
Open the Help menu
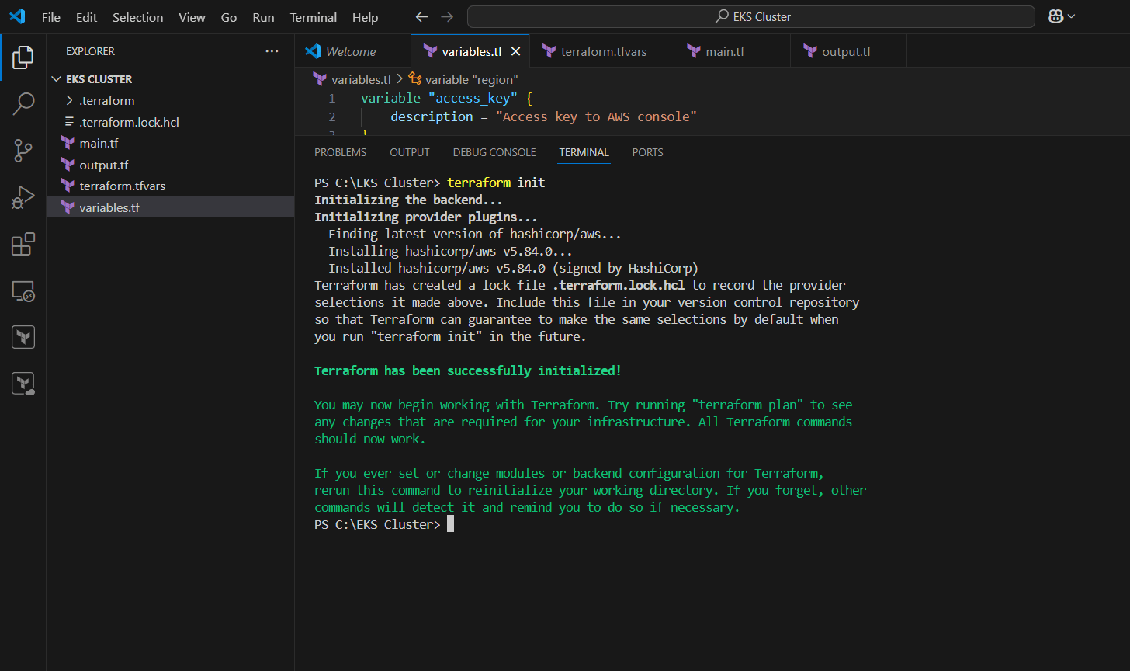pyautogui.click(x=365, y=17)
